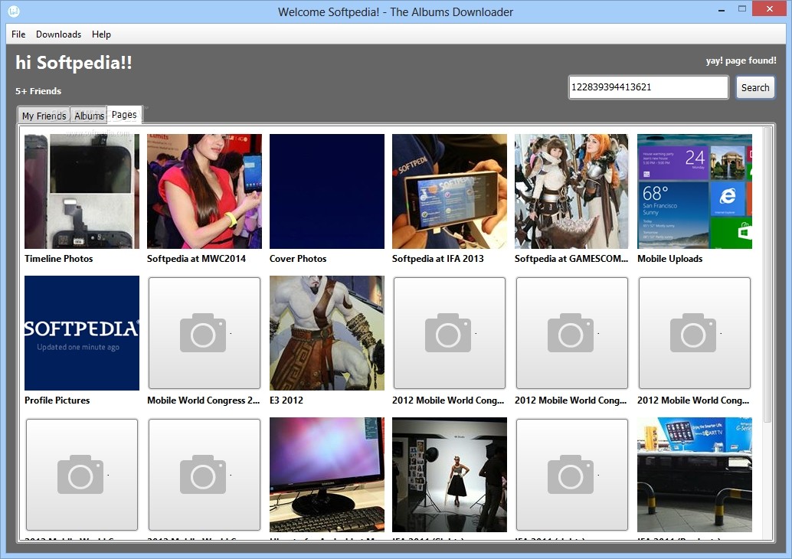Open the Downloads menu
This screenshot has height=559, width=792.
[x=58, y=34]
